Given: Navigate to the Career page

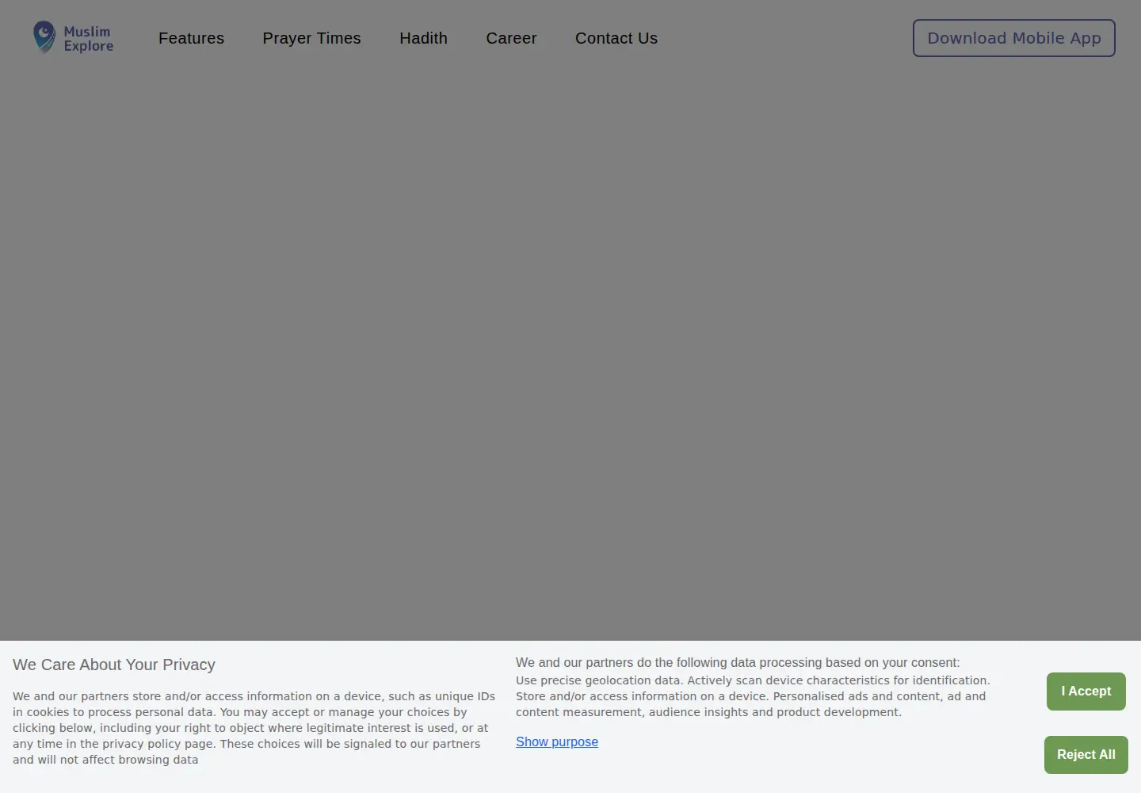Looking at the screenshot, I should pos(511,38).
